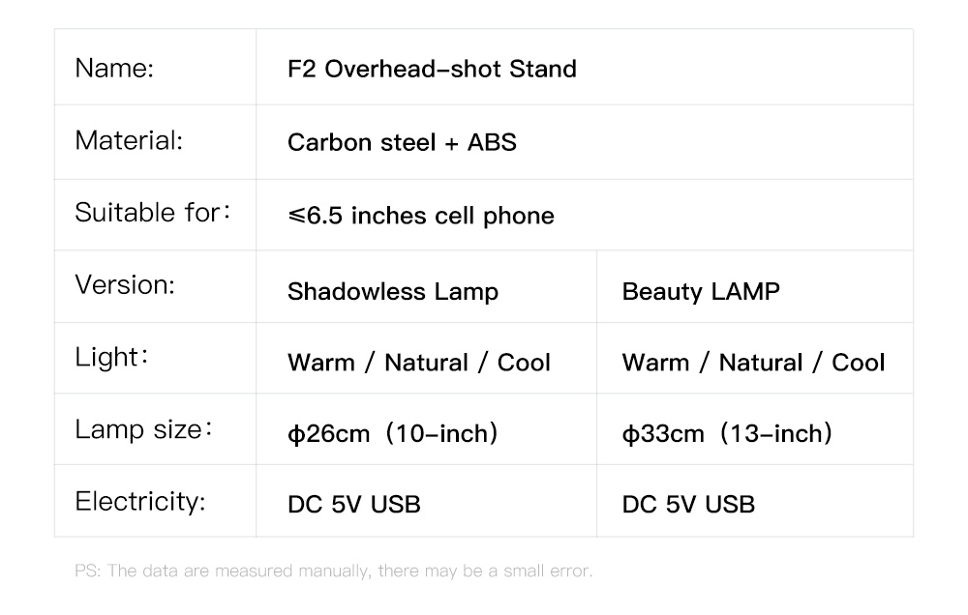Select Shadowless Lamp's Warm / Natural / Cool
The width and height of the screenshot is (968, 615).
pyautogui.click(x=418, y=362)
